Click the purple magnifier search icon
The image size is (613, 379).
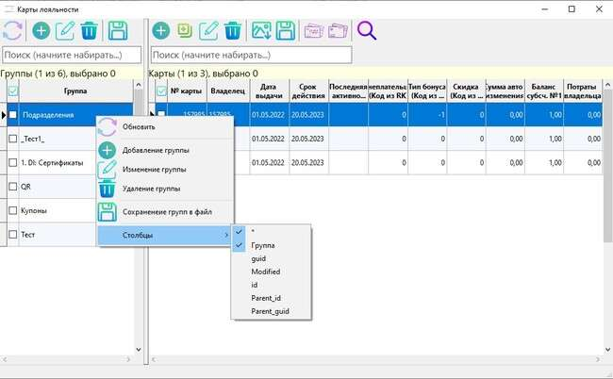coord(366,31)
